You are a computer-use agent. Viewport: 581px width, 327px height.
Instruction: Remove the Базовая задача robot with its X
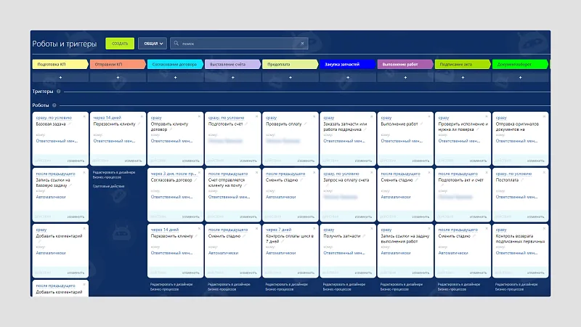[84, 116]
